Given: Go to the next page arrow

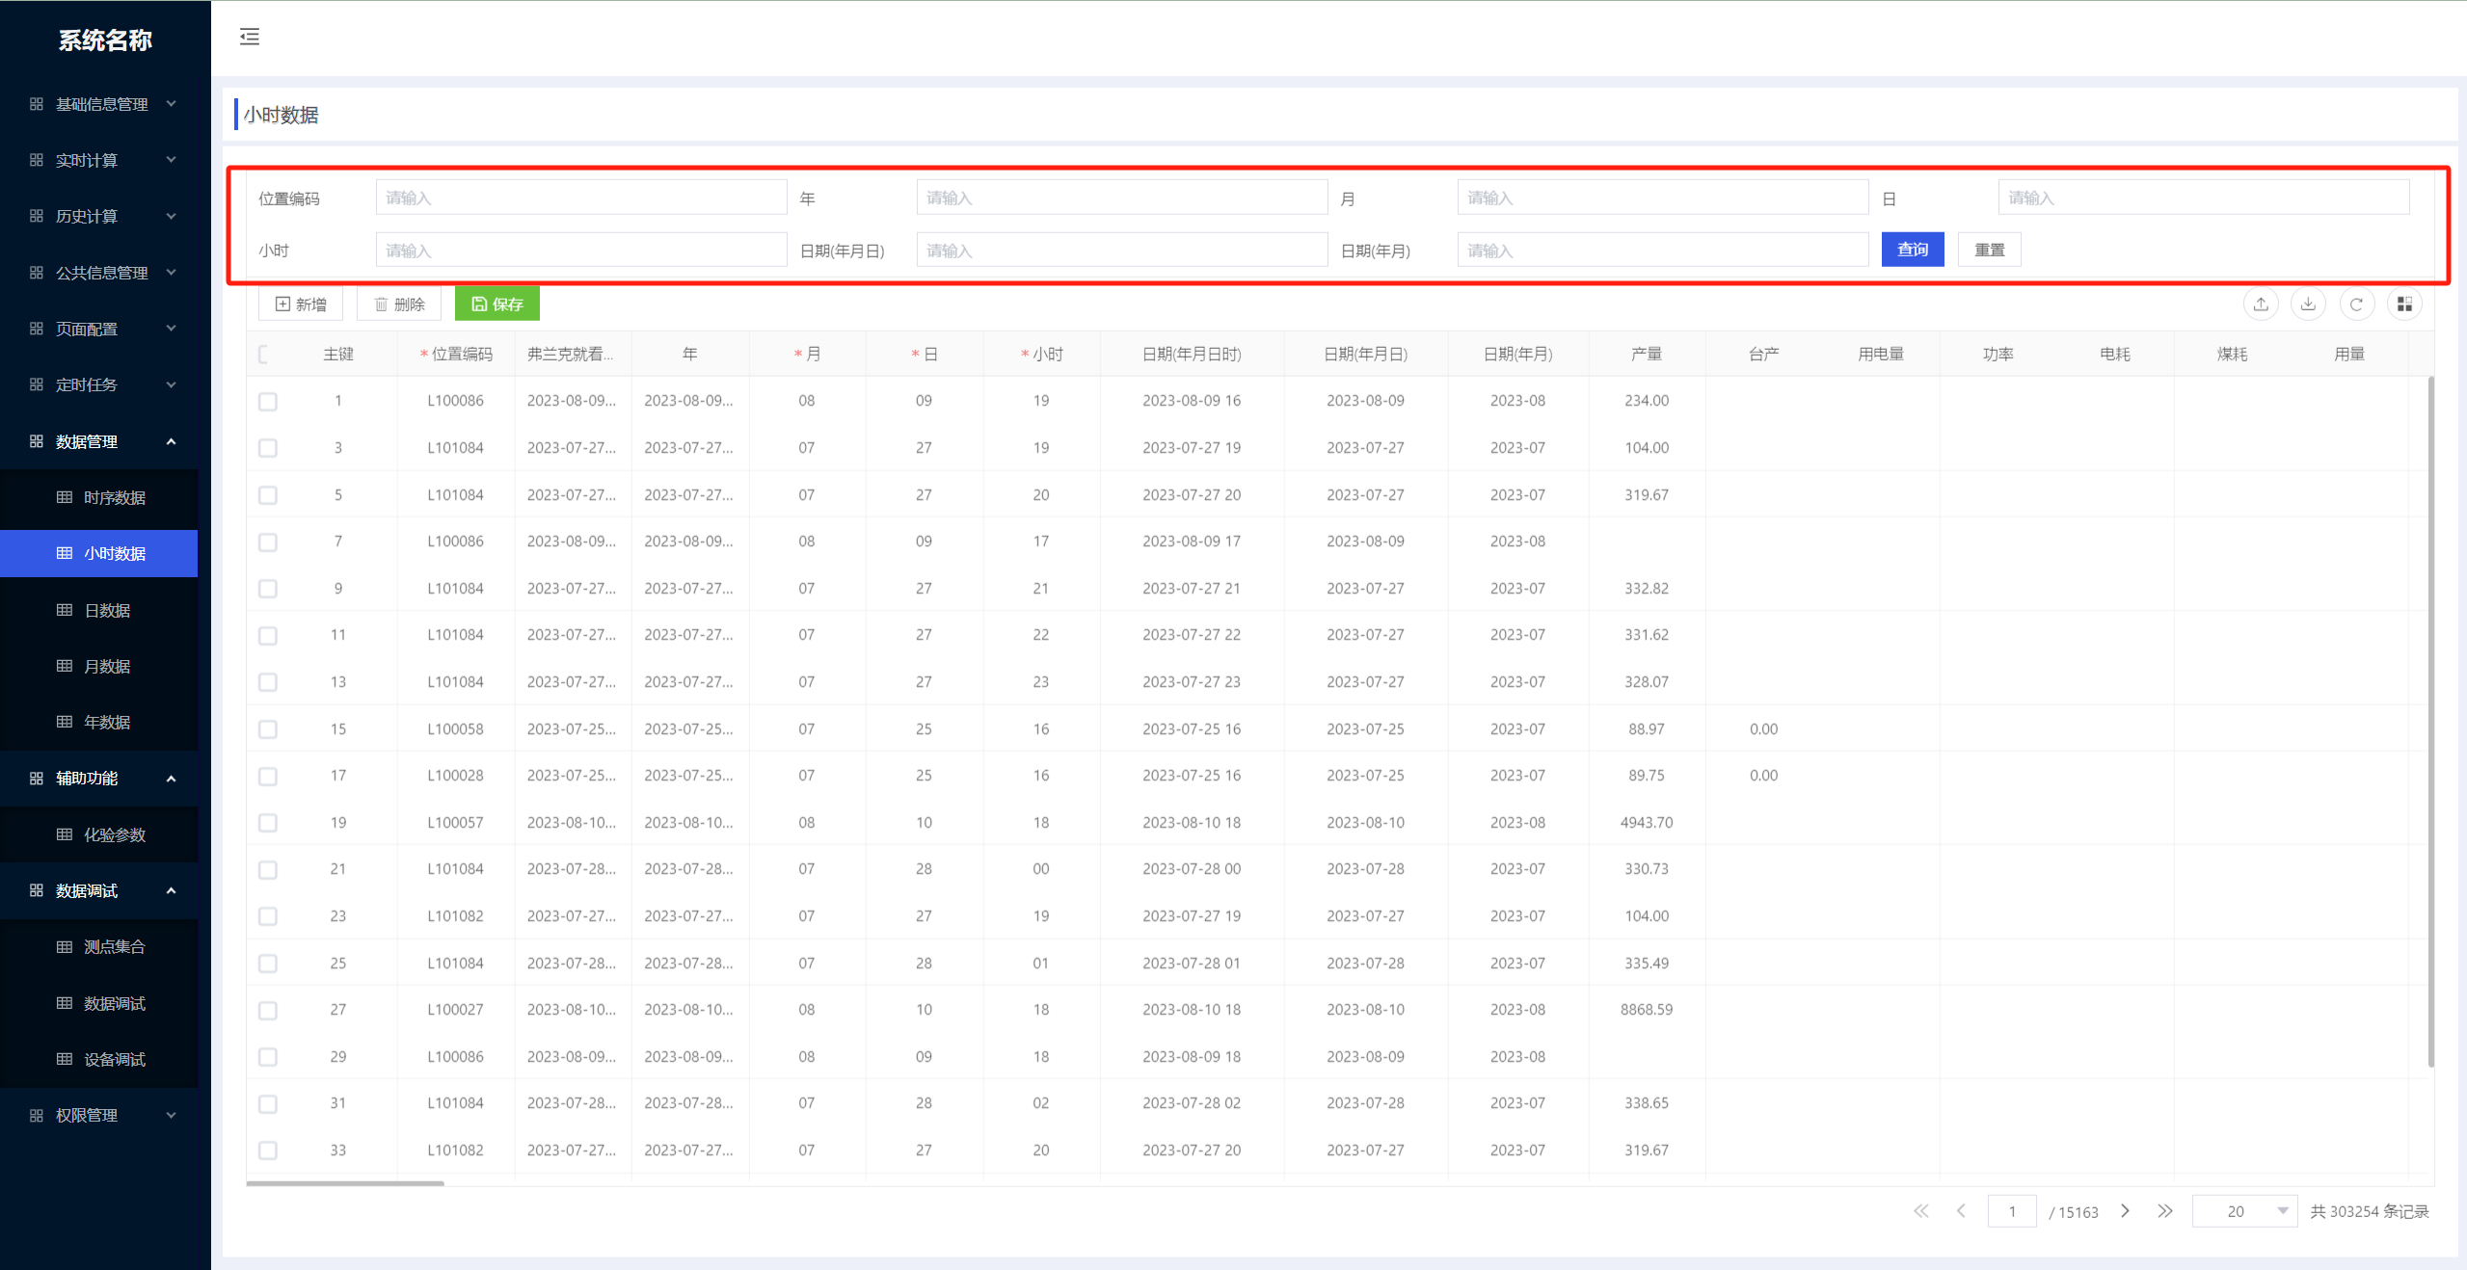Looking at the screenshot, I should click(2125, 1211).
